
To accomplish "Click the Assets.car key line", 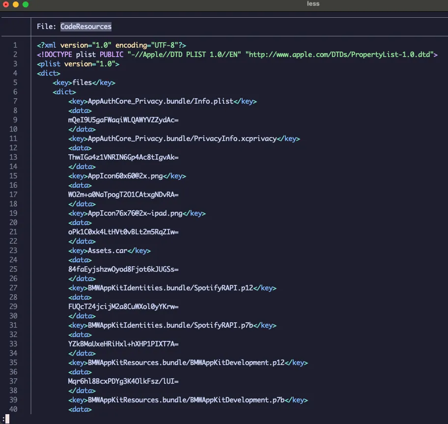I will click(x=110, y=251).
